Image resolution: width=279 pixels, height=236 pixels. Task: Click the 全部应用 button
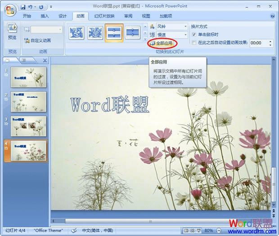(x=162, y=43)
